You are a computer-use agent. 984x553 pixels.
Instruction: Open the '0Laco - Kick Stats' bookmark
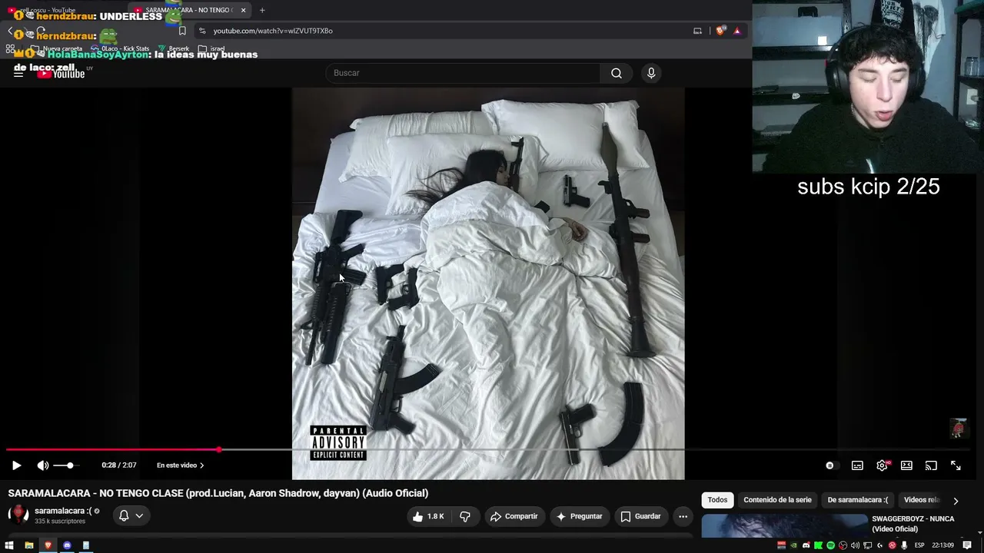click(120, 48)
